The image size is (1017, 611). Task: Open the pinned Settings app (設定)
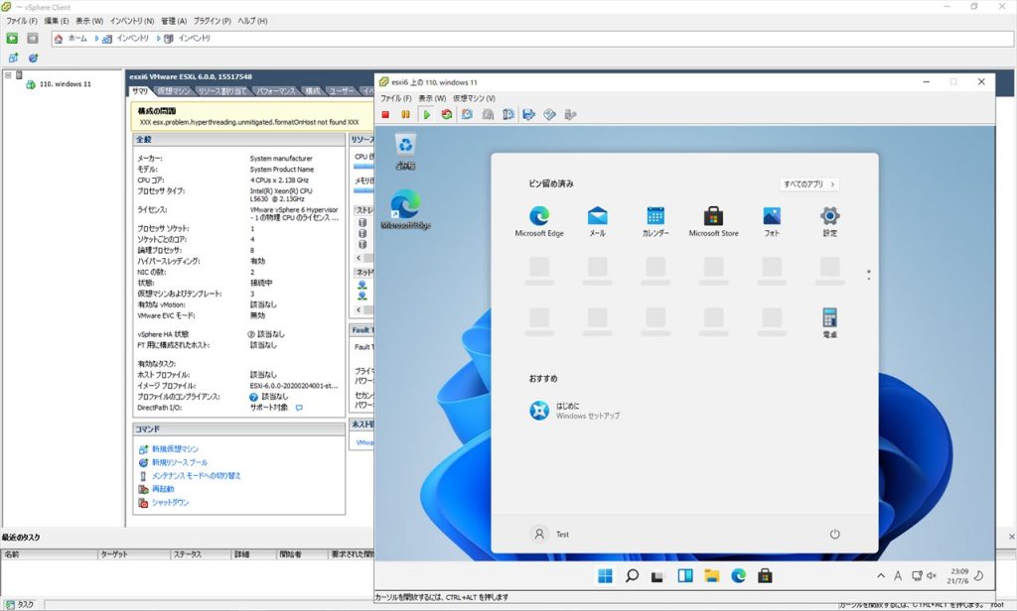pos(829,221)
